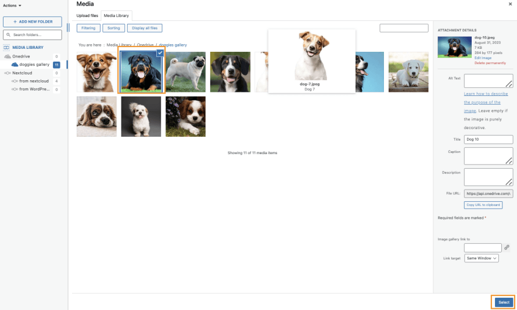Open the from nextcloud subfolder

coord(34,81)
